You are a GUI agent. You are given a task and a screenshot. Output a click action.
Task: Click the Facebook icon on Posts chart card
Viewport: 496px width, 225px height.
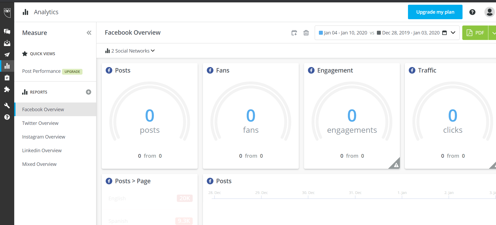[210, 181]
